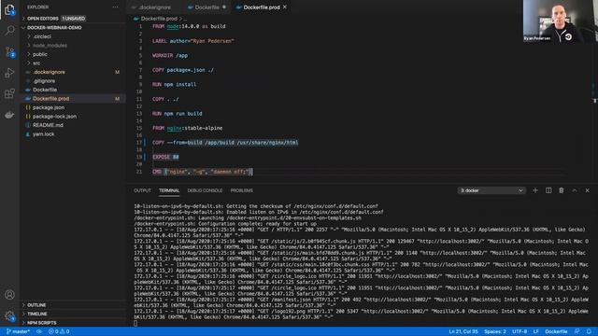The height and width of the screenshot is (336, 598).
Task: Open the Docker view in activity bar
Action: click(x=9, y=115)
